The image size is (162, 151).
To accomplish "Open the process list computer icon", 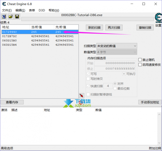I will coord(4,16).
